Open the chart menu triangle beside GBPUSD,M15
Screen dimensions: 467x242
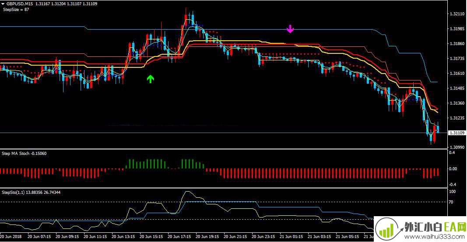(x=3, y=4)
